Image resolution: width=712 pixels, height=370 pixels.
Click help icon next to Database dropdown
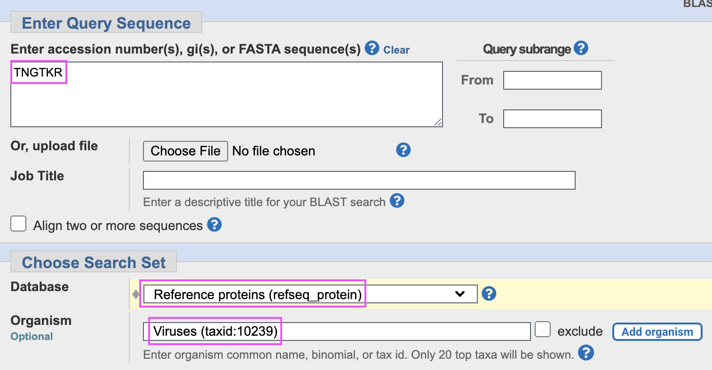click(489, 294)
